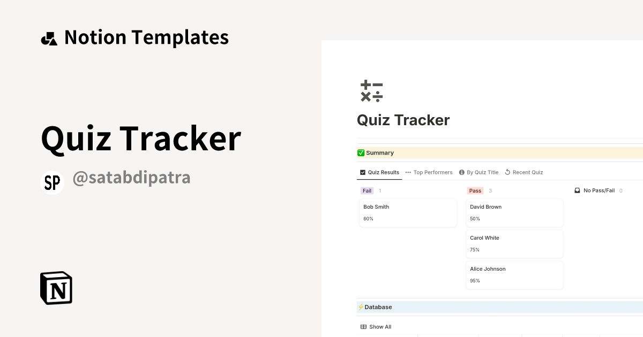
Task: Click the info icon next to By Quiz Title
Action: (461, 172)
